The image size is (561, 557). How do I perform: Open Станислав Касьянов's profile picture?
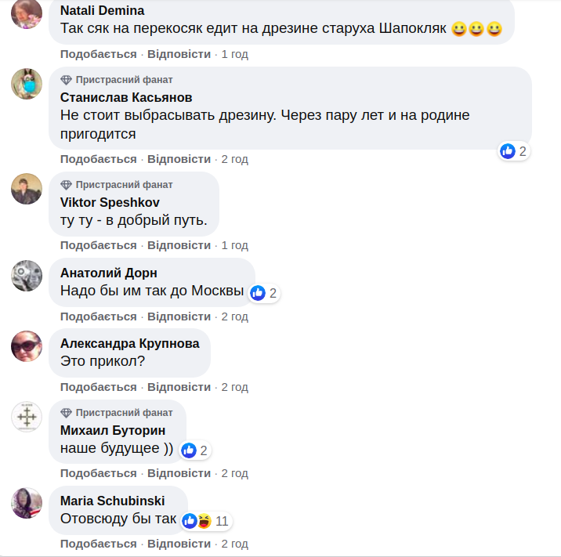[x=27, y=84]
